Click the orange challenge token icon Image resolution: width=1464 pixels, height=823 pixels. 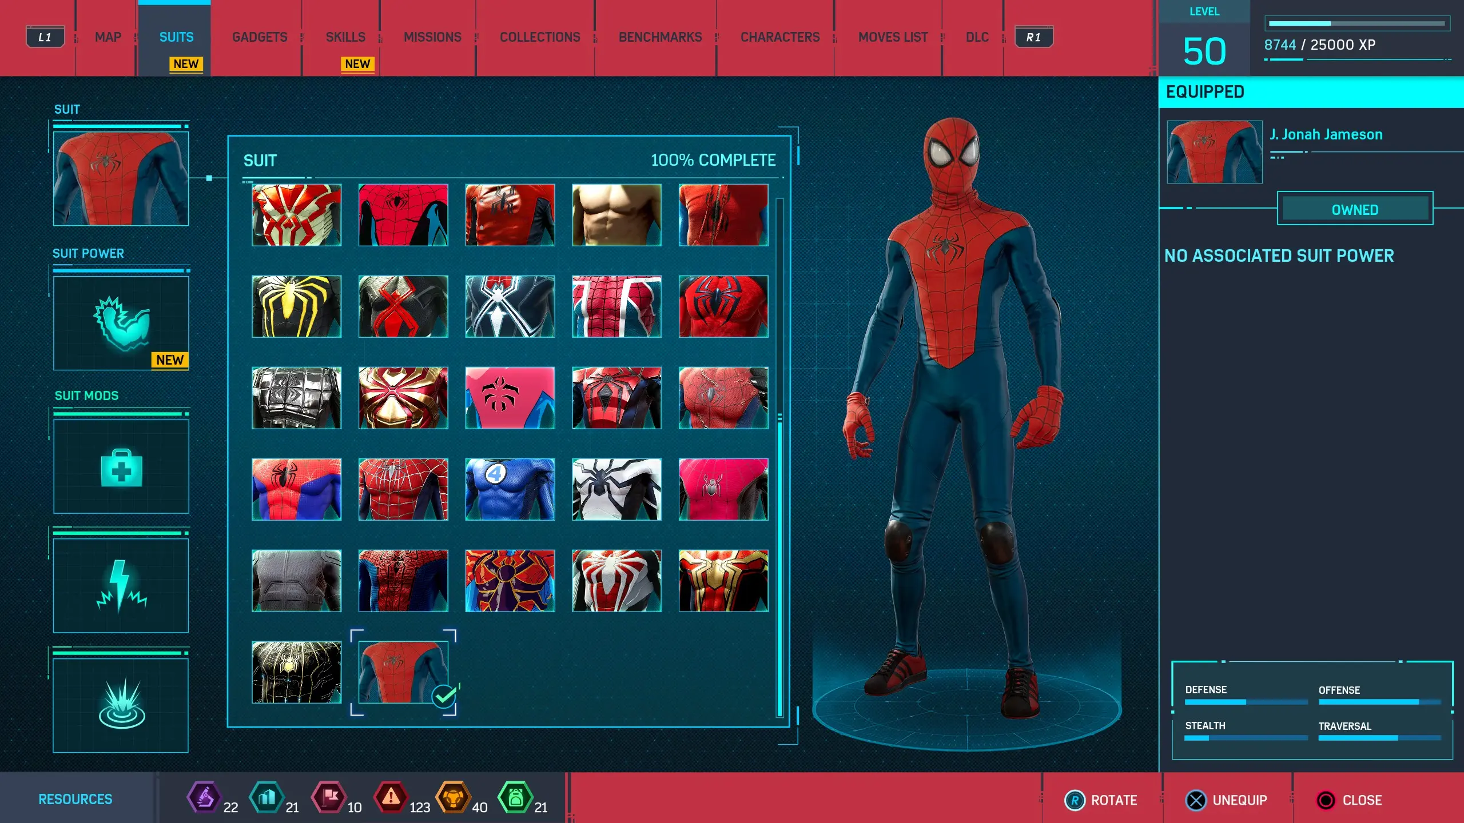pos(453,797)
